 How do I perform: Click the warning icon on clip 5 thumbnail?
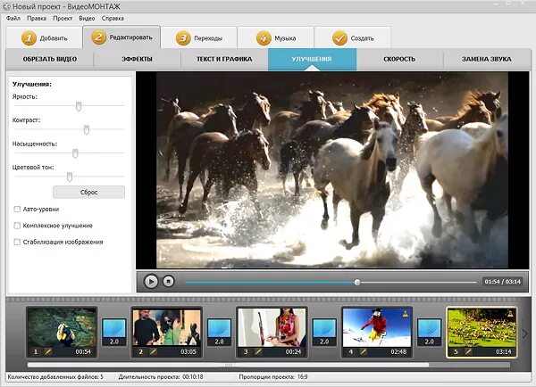[510, 313]
